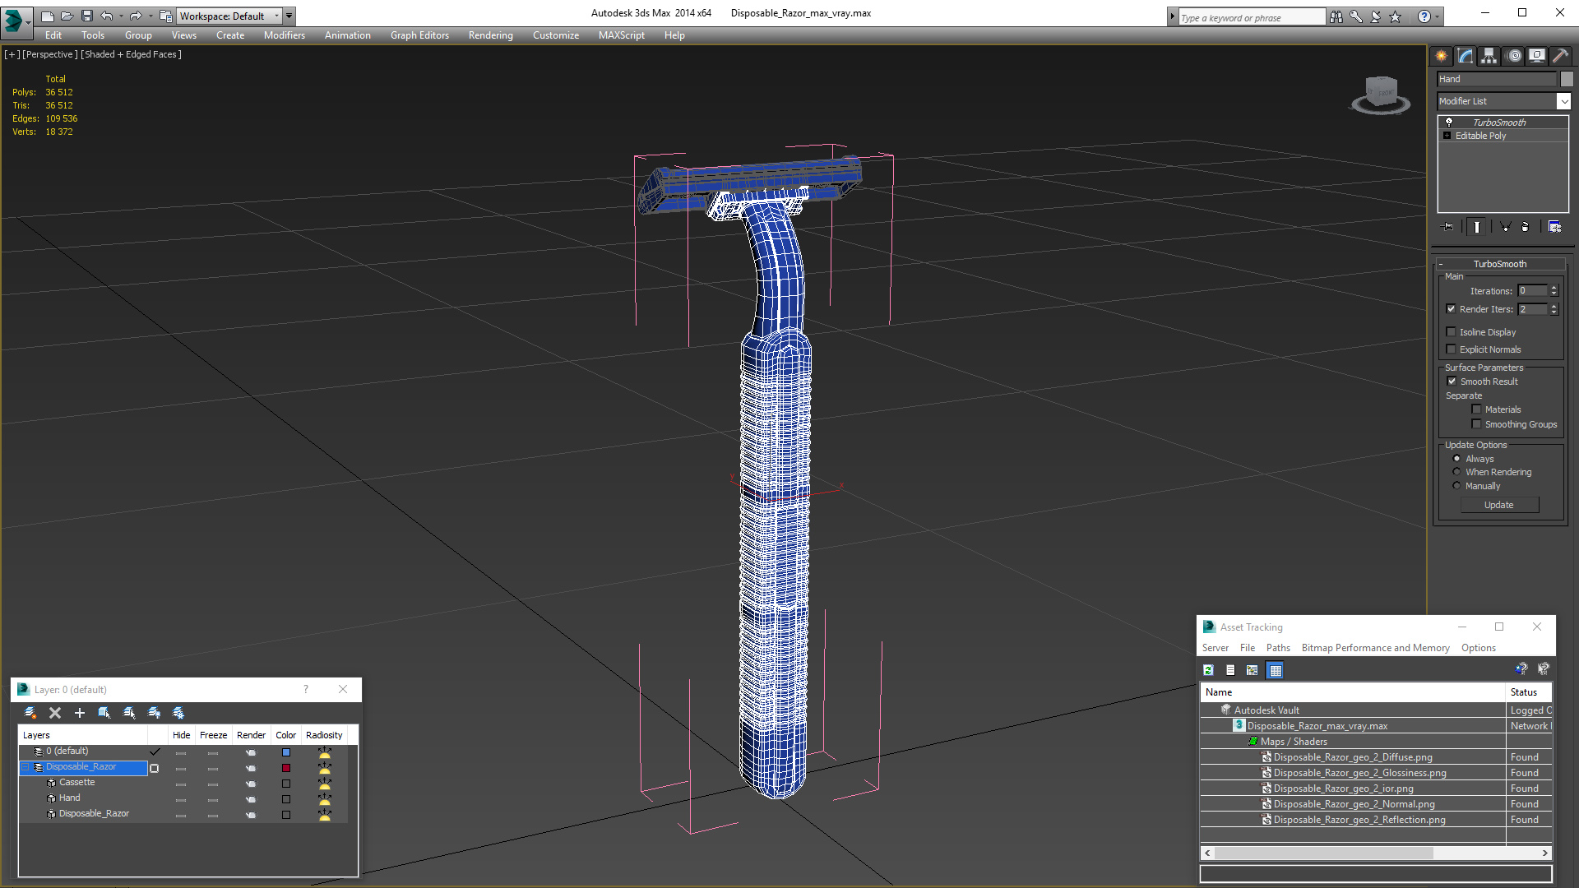The width and height of the screenshot is (1579, 888).
Task: Expand the Editable Poly stack entry
Action: coord(1447,136)
